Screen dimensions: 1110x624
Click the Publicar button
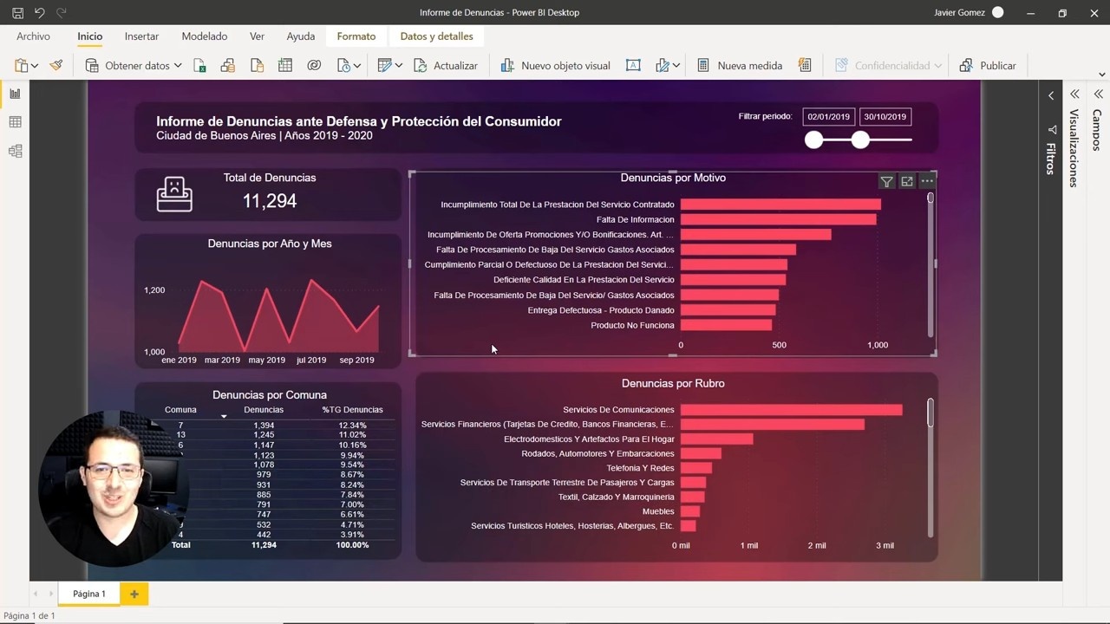tap(988, 65)
